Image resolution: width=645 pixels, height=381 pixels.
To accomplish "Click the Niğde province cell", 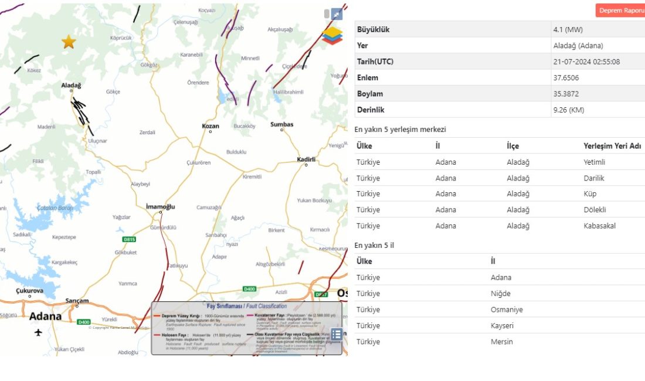I will click(500, 294).
